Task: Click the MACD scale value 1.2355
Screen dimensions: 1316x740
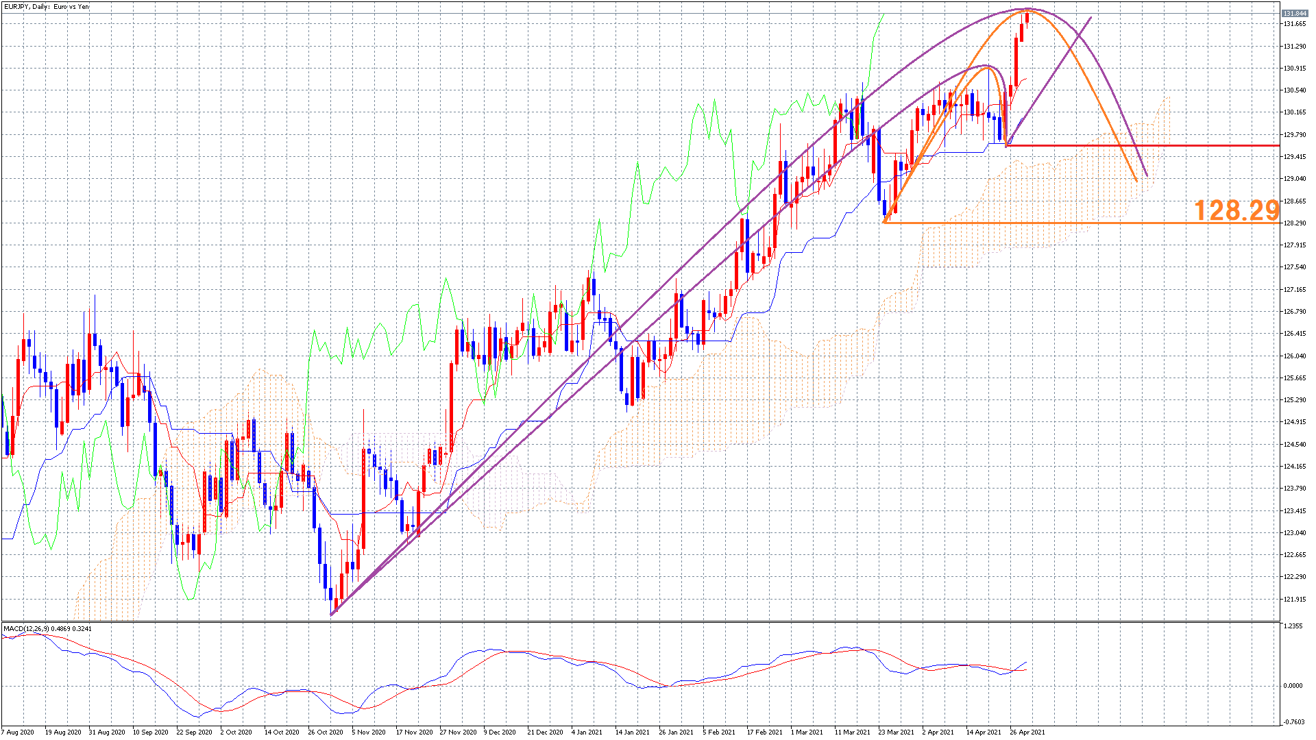Action: click(1293, 626)
